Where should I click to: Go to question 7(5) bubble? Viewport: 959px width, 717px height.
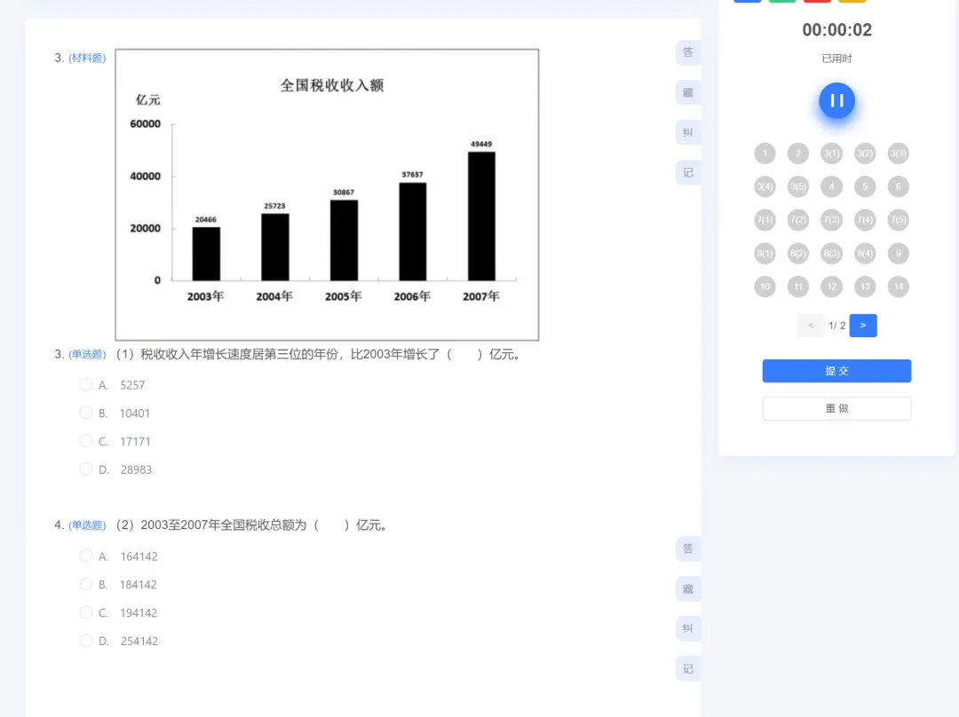(899, 220)
